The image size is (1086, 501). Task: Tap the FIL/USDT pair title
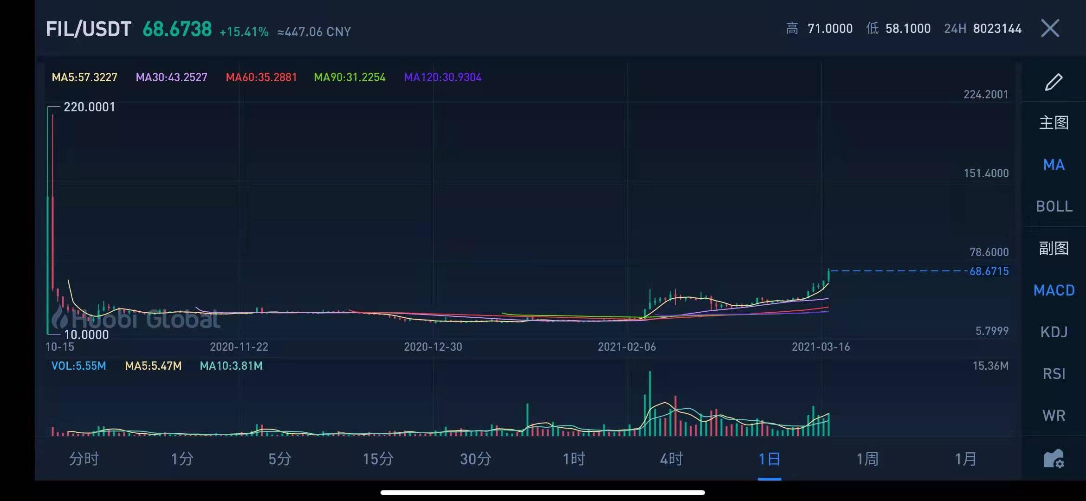[89, 29]
